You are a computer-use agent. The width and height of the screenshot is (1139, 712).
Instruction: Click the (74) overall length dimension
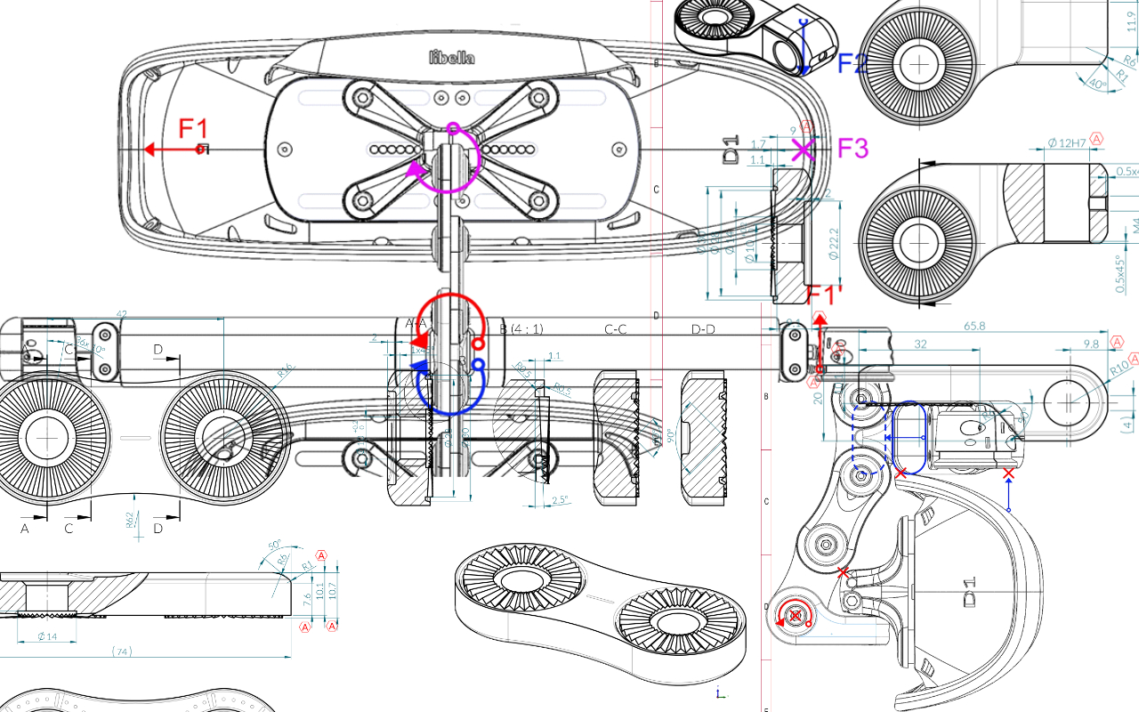coord(123,651)
